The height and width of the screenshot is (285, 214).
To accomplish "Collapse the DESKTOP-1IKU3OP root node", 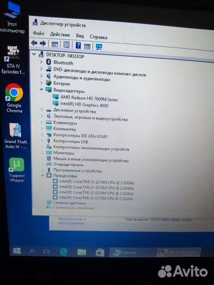I will (34, 54).
